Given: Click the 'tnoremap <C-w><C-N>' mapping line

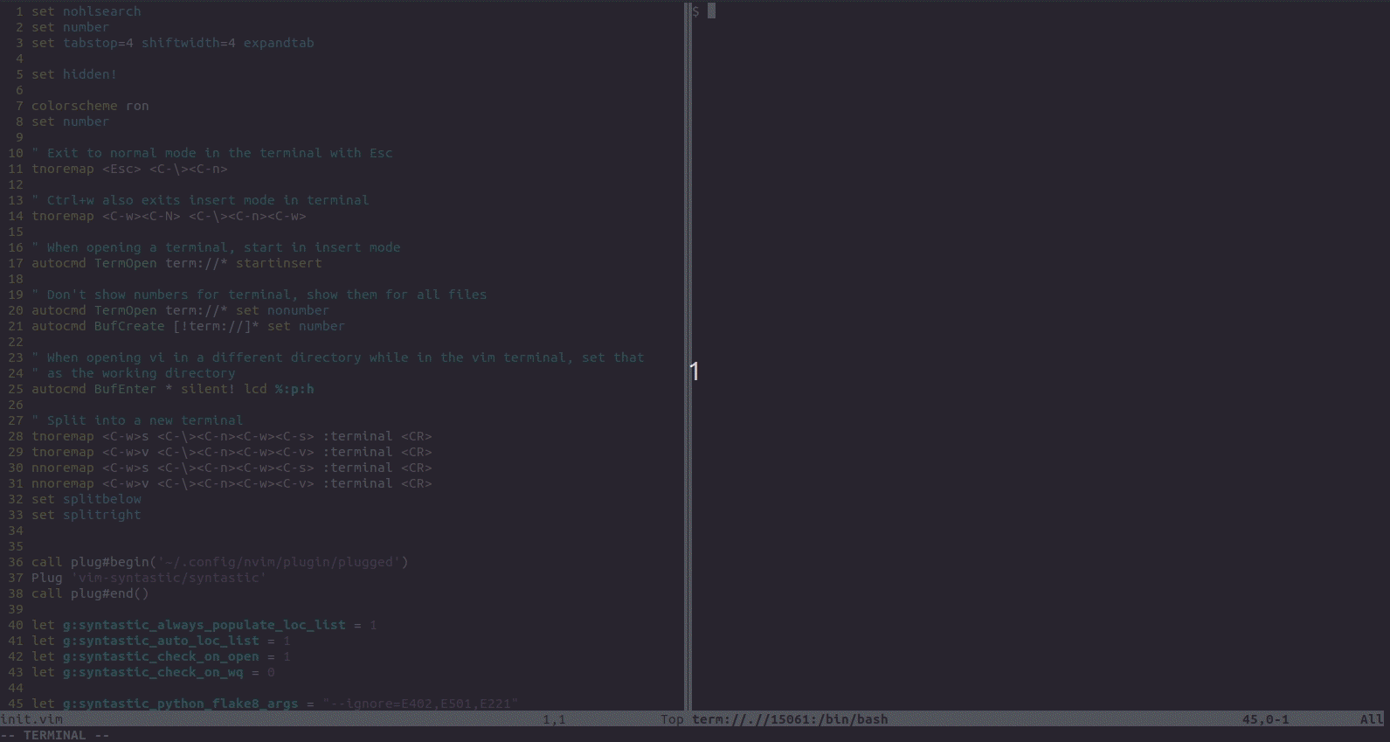Looking at the screenshot, I should point(169,216).
